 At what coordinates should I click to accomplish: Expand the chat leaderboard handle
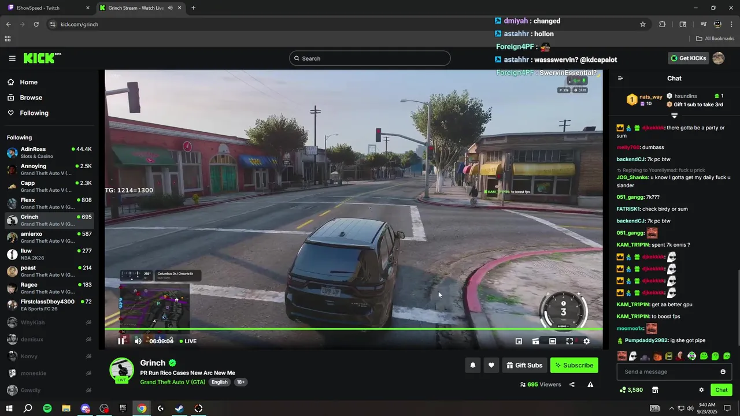point(674,116)
